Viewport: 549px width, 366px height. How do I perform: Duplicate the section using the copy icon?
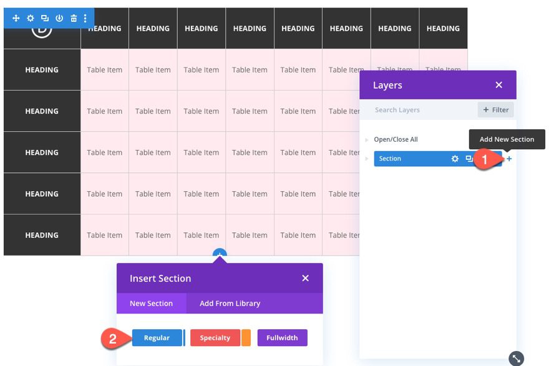44,18
